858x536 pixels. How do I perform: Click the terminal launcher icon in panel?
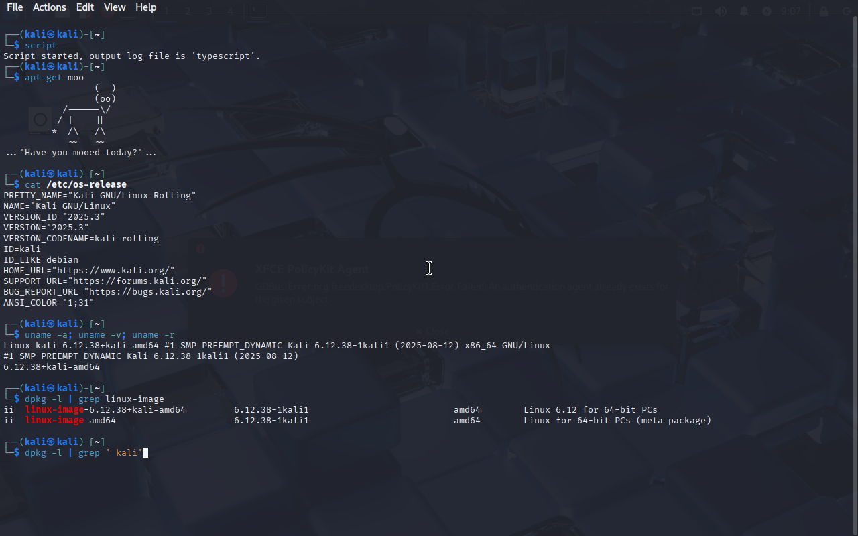coord(257,11)
